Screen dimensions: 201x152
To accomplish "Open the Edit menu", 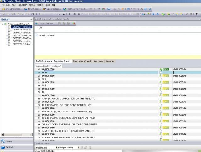I will tap(8, 5).
